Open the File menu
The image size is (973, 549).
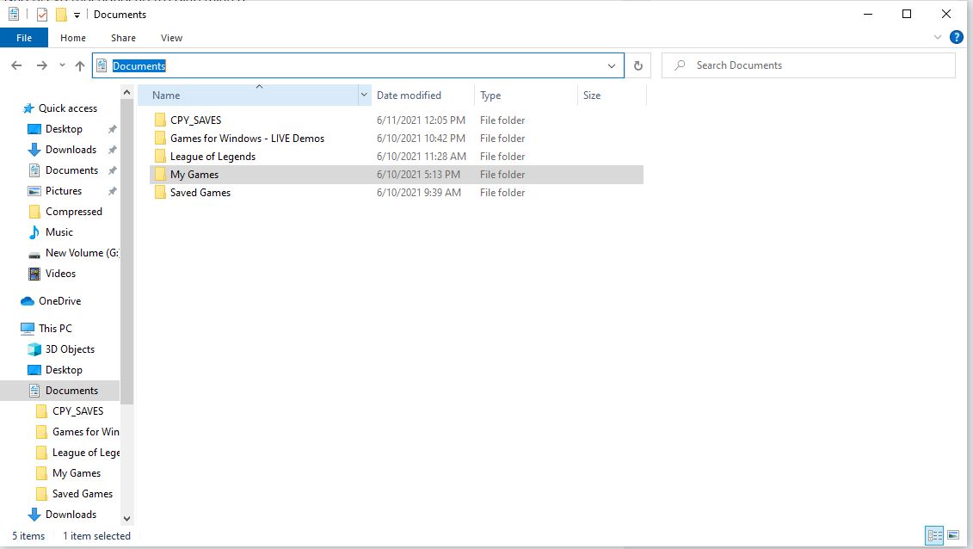[24, 38]
